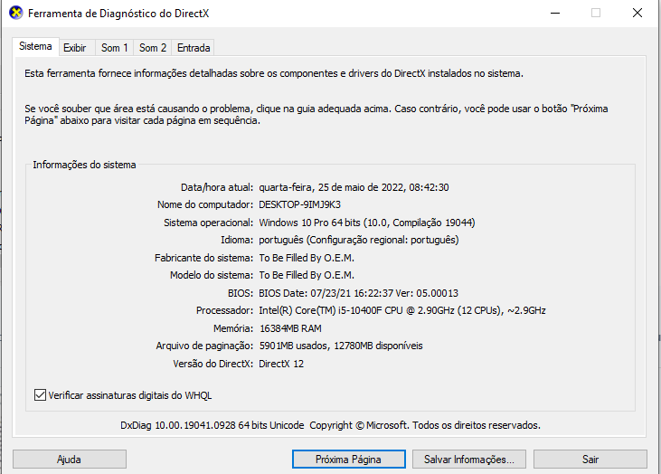Image resolution: width=661 pixels, height=474 pixels.
Task: Click the Intel Core i5-10400F processor text
Action: tap(402, 311)
